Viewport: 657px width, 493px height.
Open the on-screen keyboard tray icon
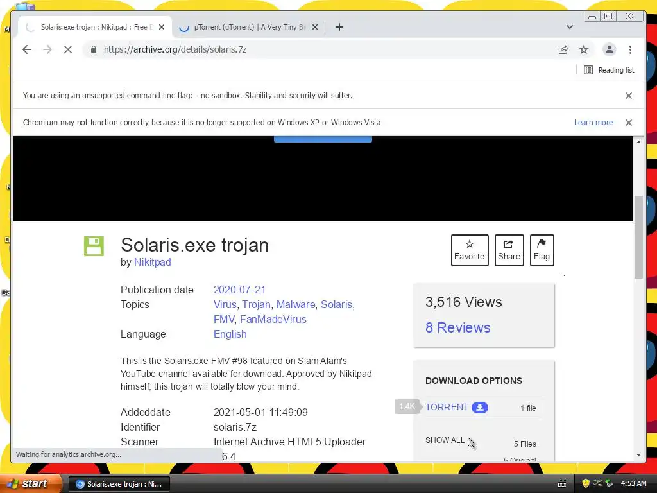[x=562, y=484]
